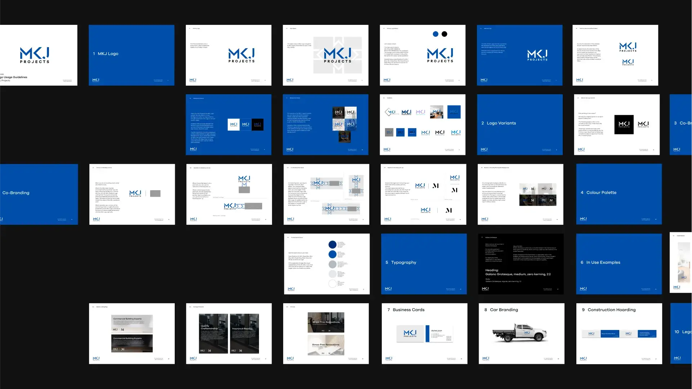Open the black square logo variant slide
The width and height of the screenshot is (692, 389).
tap(616, 125)
